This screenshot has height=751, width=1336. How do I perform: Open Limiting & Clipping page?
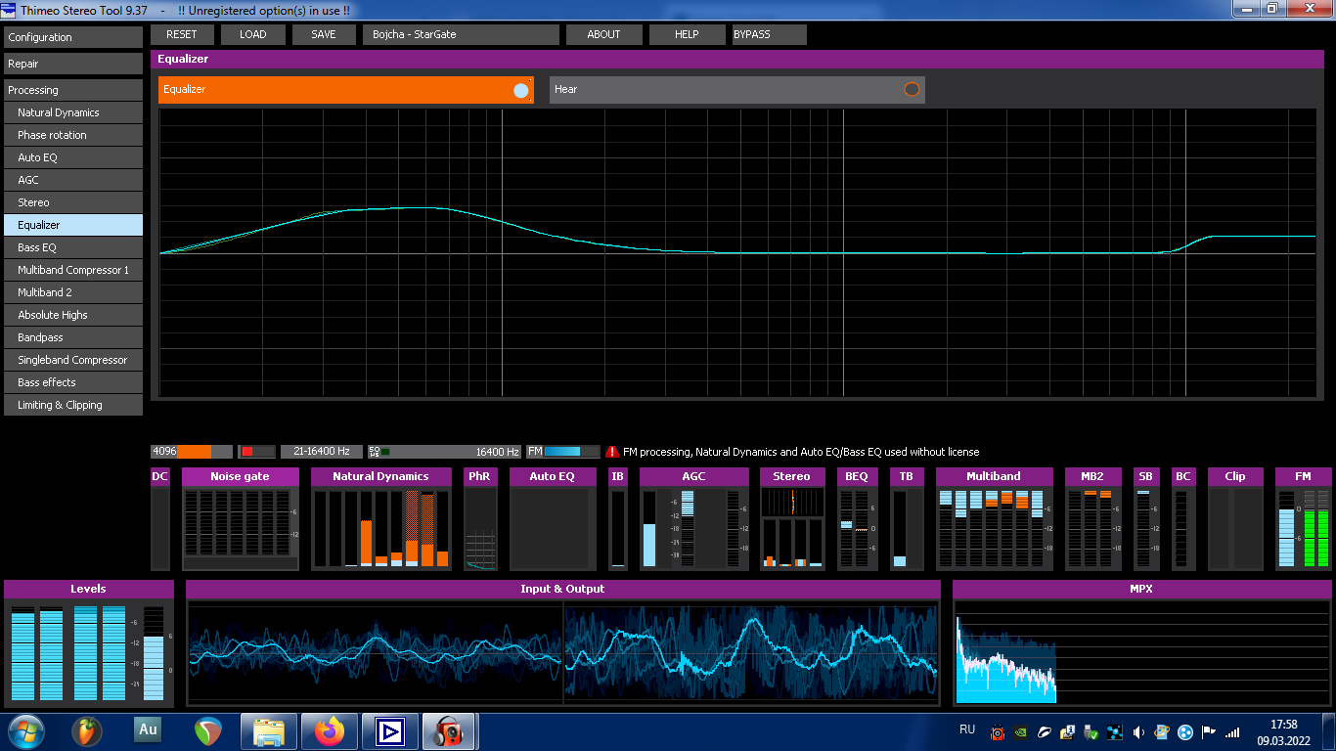click(x=73, y=405)
